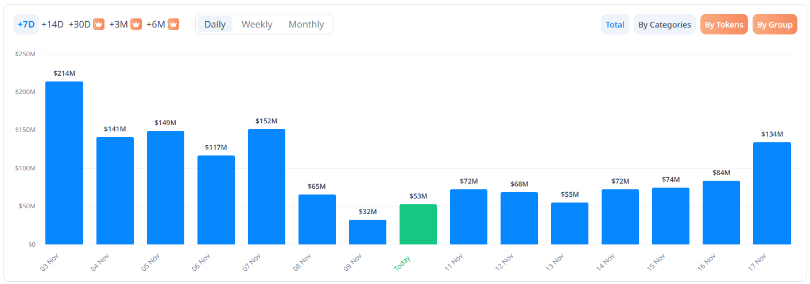
Task: Click the By Group premium button
Action: [x=774, y=25]
